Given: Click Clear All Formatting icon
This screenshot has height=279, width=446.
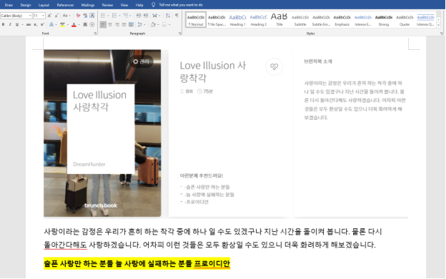Looking at the screenshot, I should (78, 16).
